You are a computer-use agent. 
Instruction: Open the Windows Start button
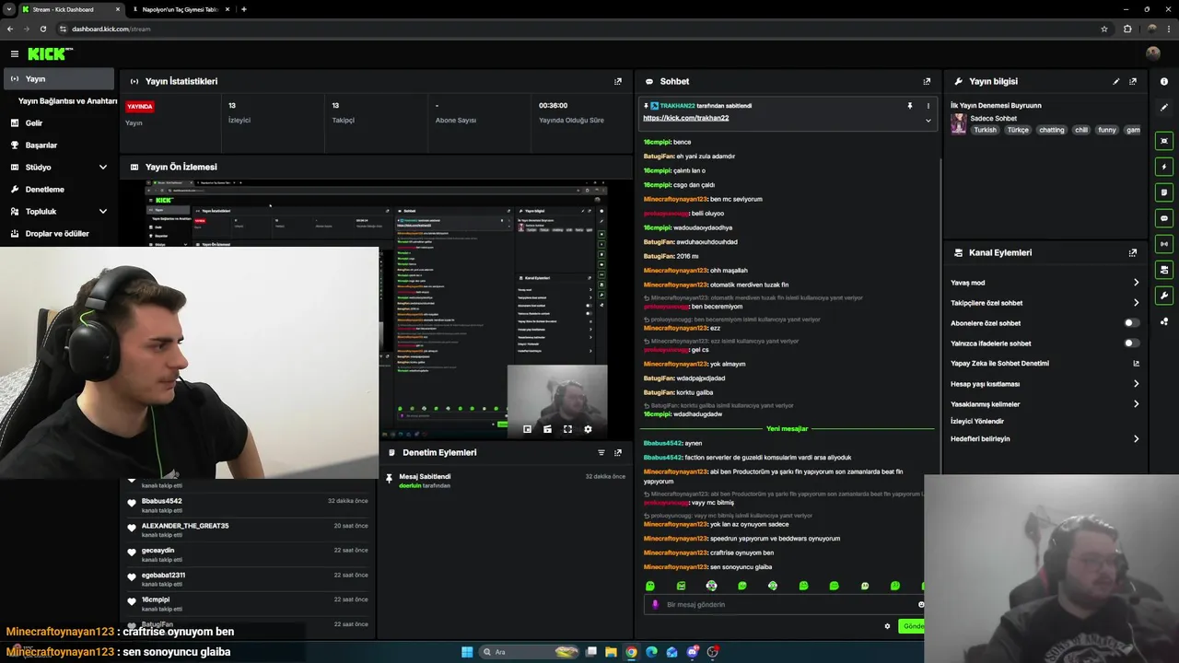click(x=467, y=652)
